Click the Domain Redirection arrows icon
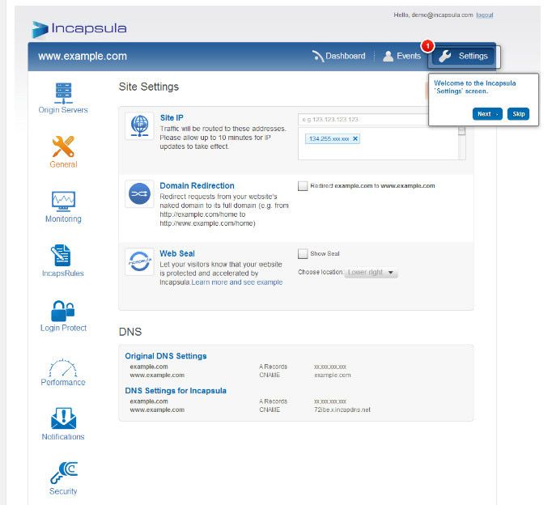Screen dimensions: 552x505 click(139, 193)
